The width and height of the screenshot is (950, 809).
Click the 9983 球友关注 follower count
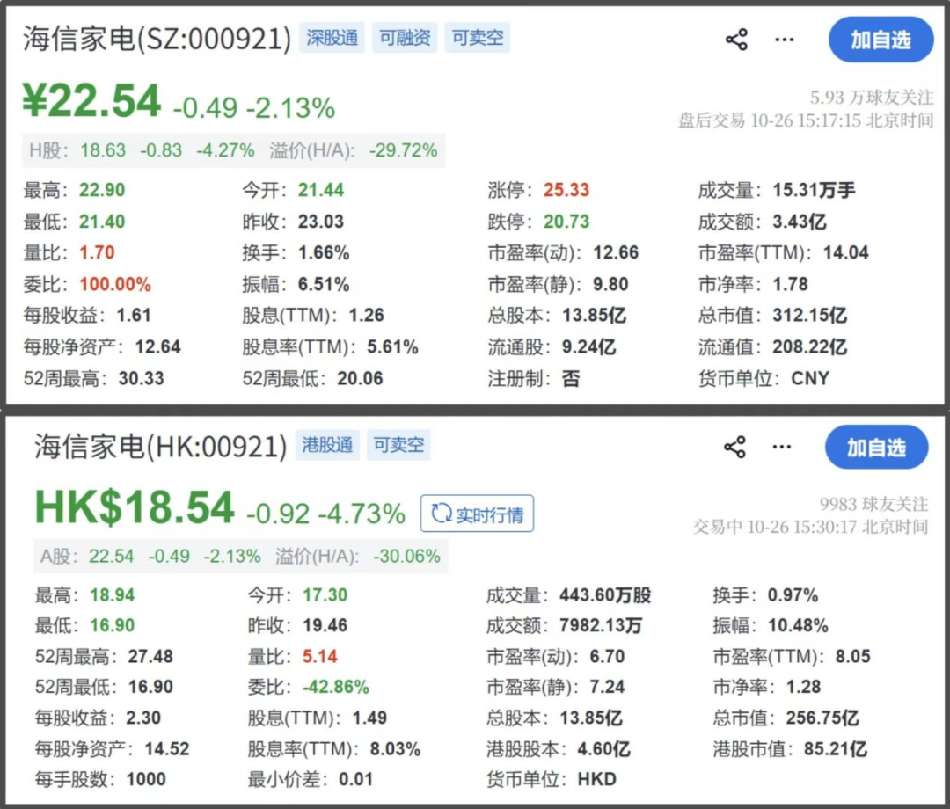coord(873,504)
